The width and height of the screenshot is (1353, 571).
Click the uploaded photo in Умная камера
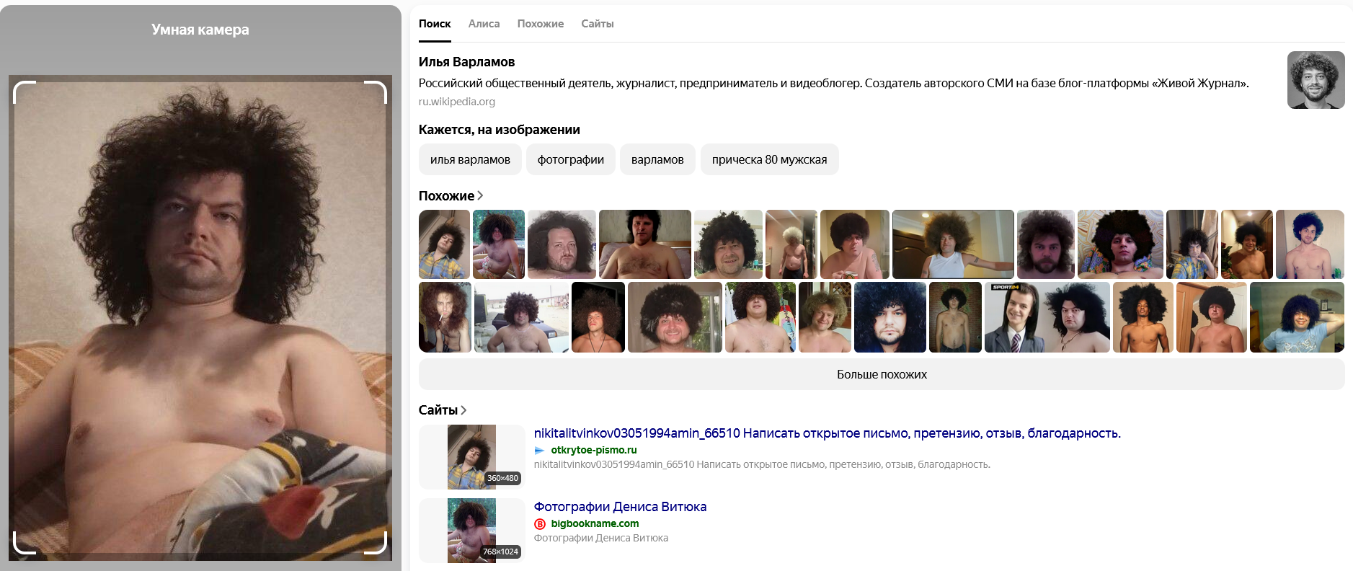pos(200,318)
